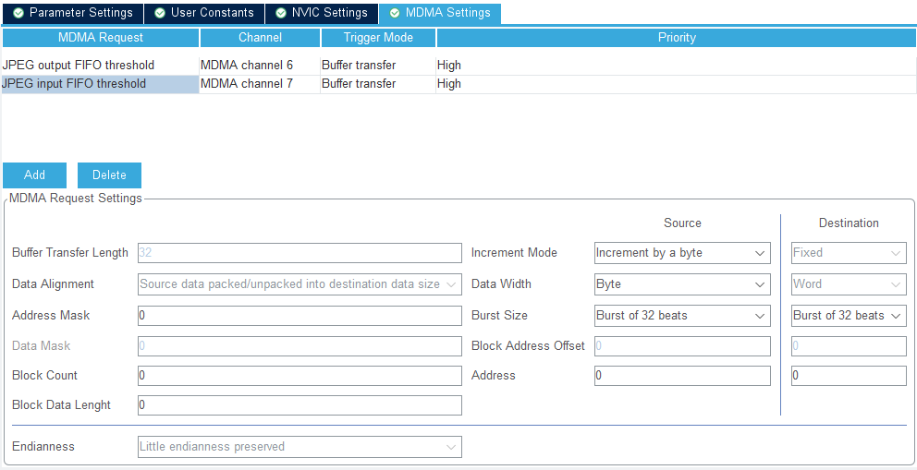The height and width of the screenshot is (470, 917).
Task: Click the MDMA channel 6 cell
Action: (x=260, y=66)
